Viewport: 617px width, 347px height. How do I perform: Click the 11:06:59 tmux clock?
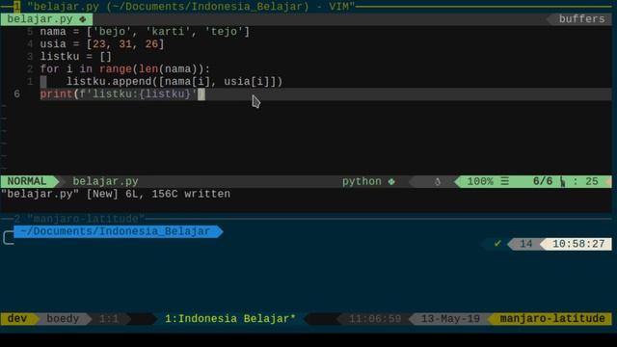coord(375,319)
